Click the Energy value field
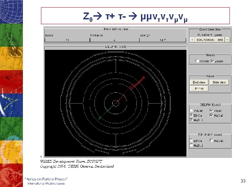Image resolution: width=250 pixels, height=187 pixels. [x=162, y=40]
